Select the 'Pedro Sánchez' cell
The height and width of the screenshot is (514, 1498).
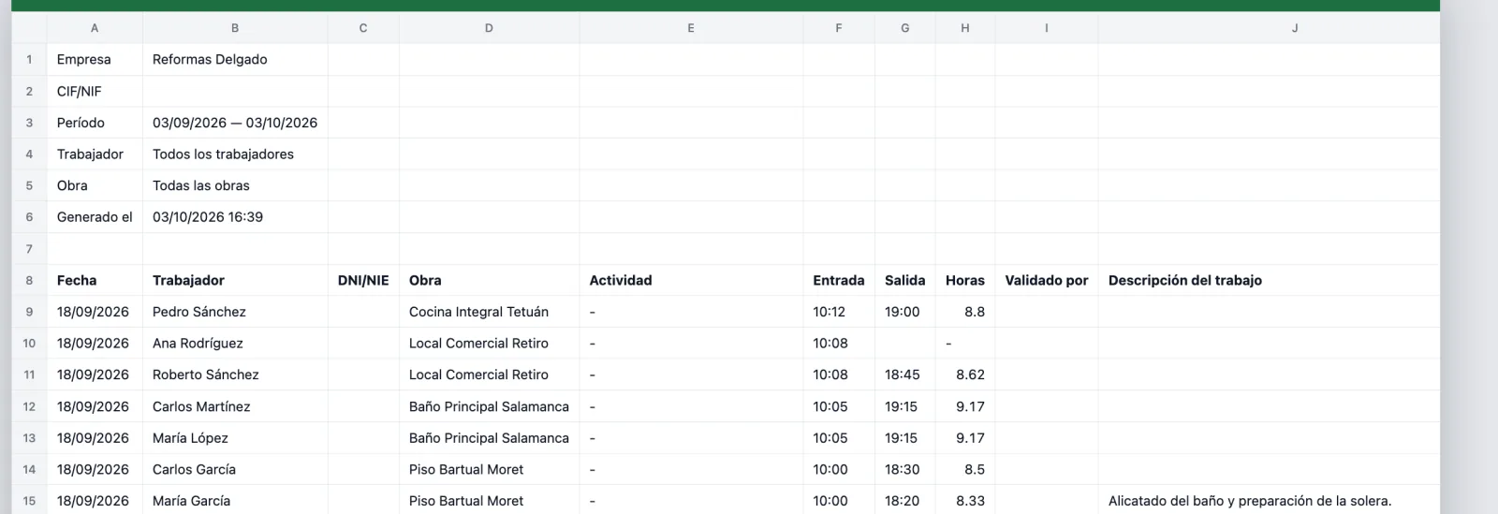[x=235, y=312]
